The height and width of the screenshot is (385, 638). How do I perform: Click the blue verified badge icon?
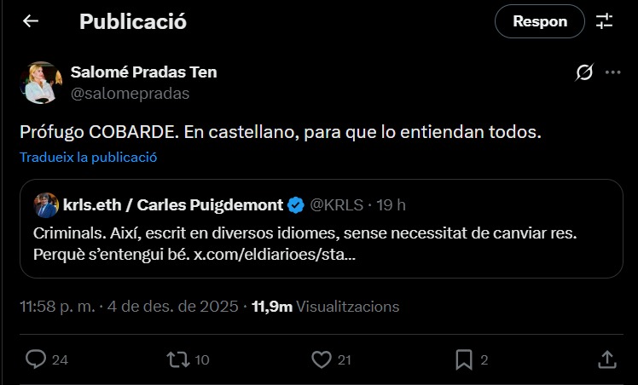click(x=296, y=205)
